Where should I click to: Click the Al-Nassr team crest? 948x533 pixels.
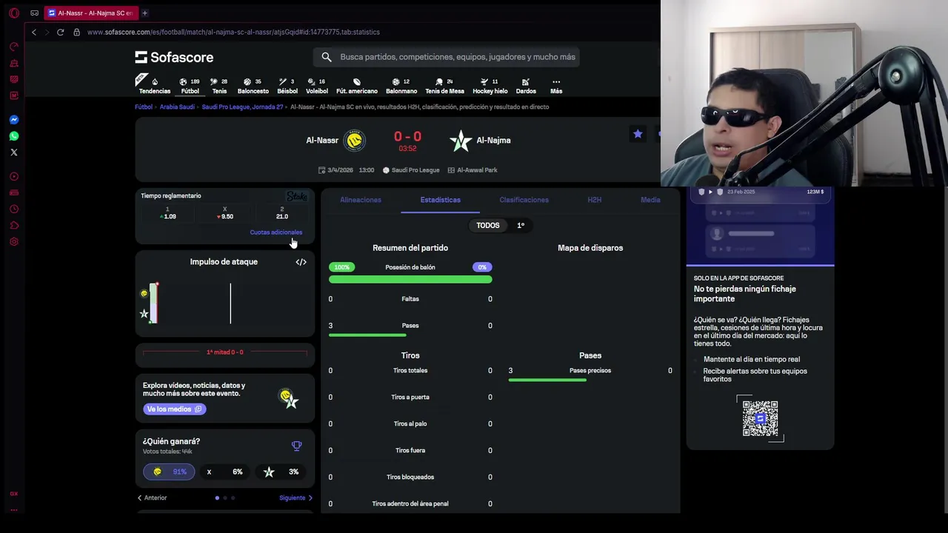click(355, 140)
